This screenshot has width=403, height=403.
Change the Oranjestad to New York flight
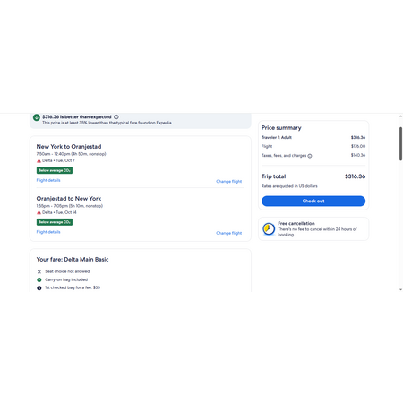coord(229,233)
